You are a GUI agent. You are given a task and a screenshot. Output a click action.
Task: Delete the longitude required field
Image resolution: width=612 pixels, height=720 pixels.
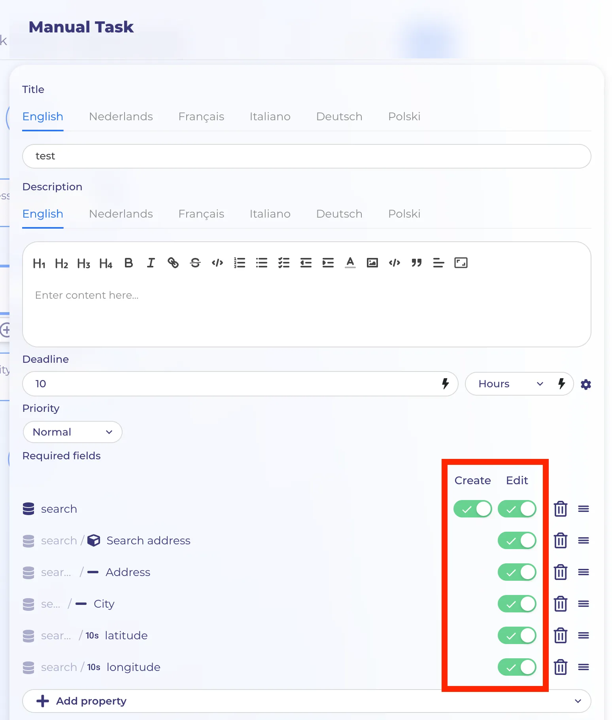[561, 667]
